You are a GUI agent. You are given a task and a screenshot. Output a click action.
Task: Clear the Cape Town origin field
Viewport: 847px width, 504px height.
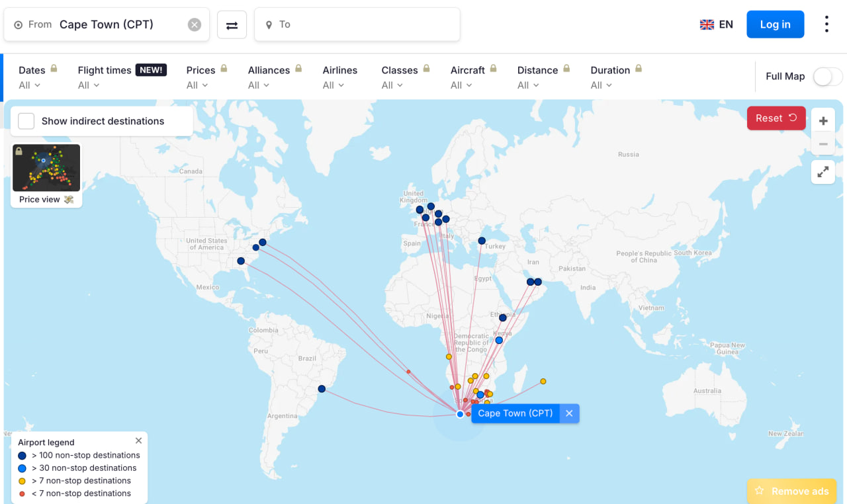click(x=194, y=24)
